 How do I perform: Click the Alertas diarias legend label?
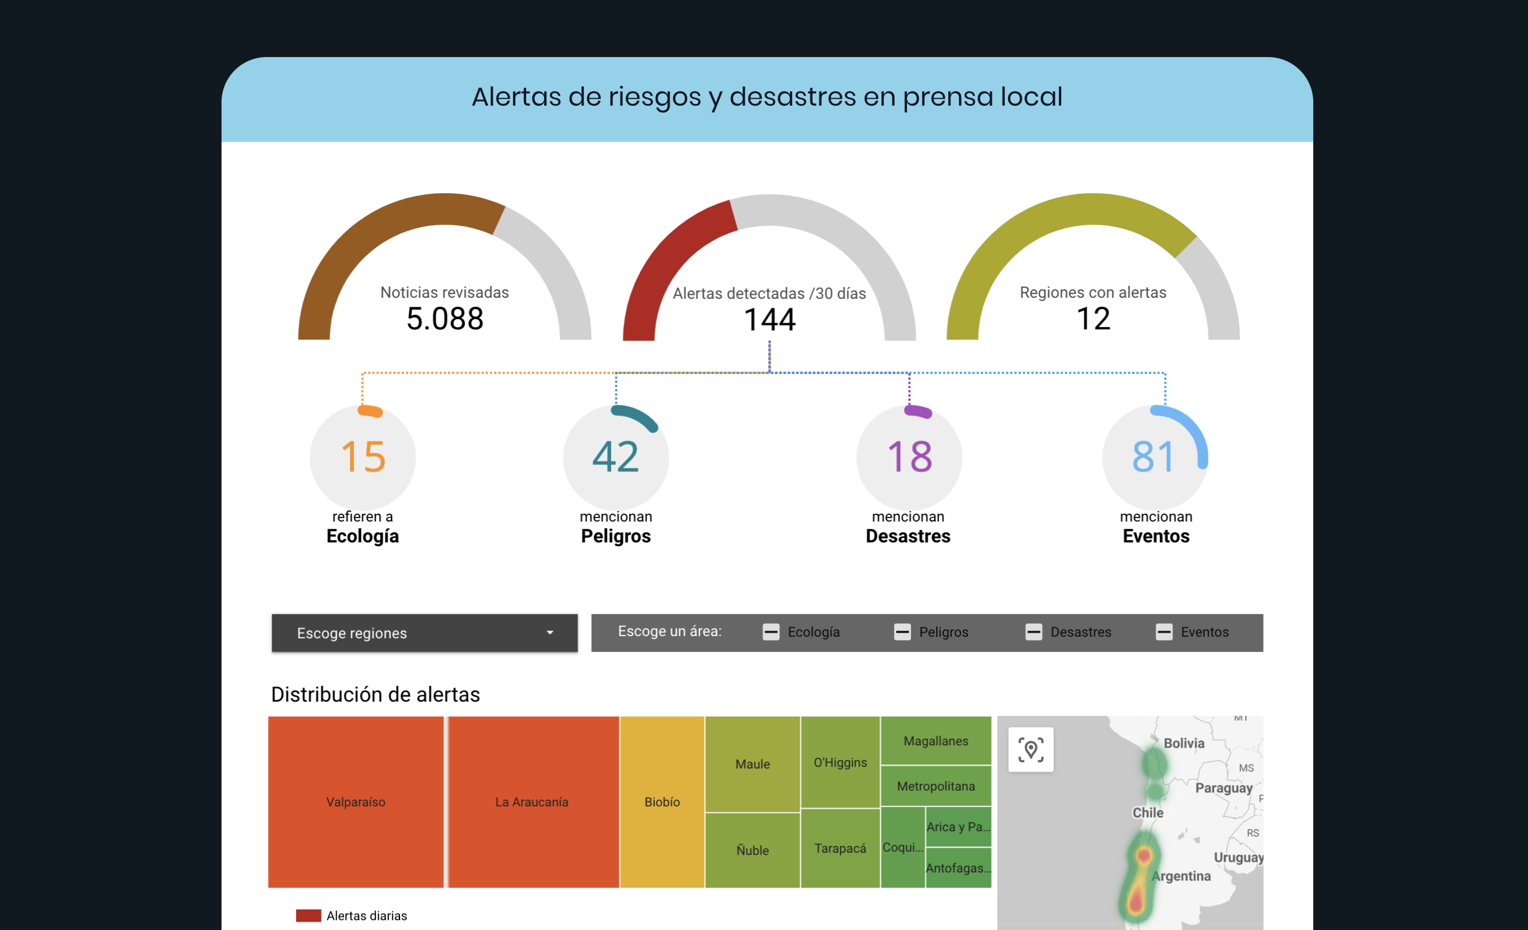click(x=367, y=916)
